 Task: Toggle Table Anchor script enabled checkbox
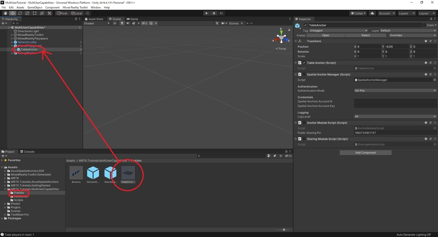[x=304, y=63]
